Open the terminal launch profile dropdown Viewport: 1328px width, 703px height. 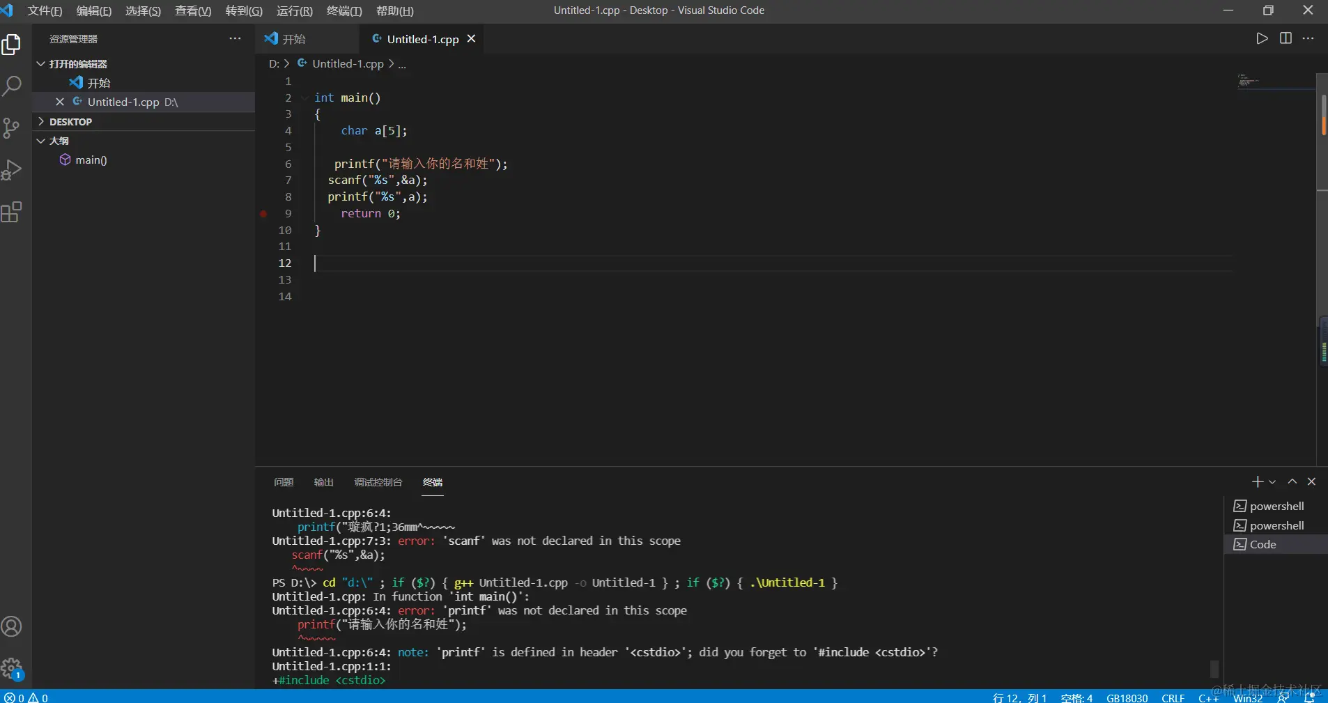point(1272,481)
